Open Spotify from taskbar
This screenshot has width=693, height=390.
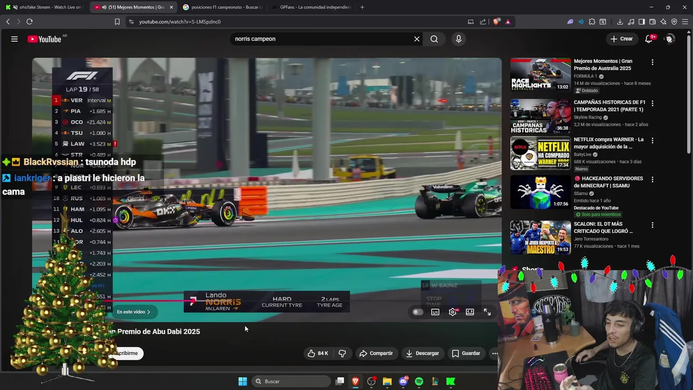419,381
